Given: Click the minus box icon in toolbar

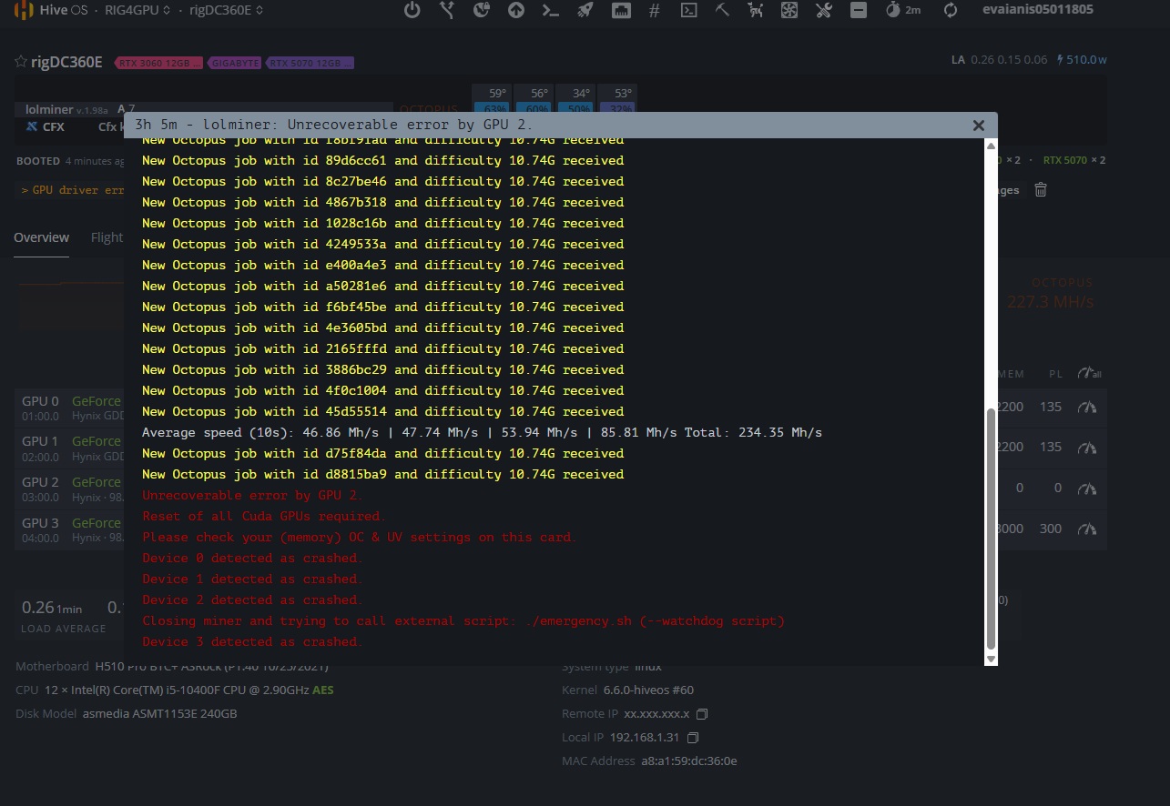Looking at the screenshot, I should point(858,10).
